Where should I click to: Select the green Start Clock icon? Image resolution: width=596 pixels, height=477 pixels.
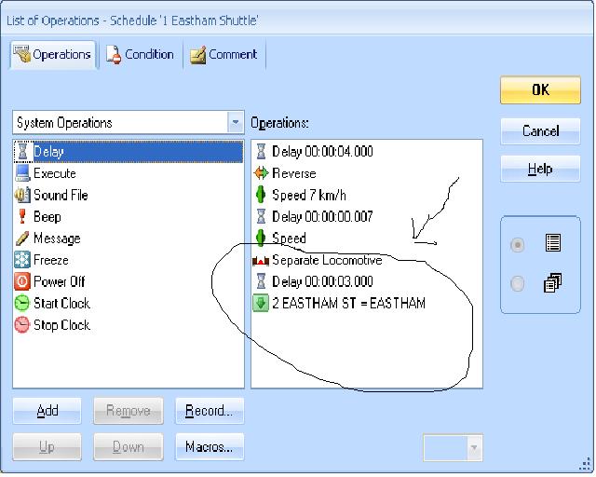coord(22,303)
